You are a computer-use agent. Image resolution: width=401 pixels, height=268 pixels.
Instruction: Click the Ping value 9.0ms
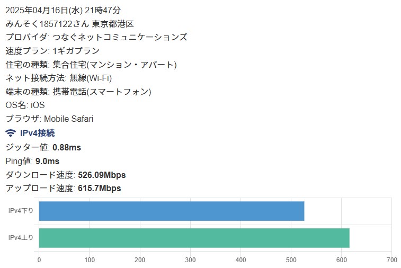[48, 161]
